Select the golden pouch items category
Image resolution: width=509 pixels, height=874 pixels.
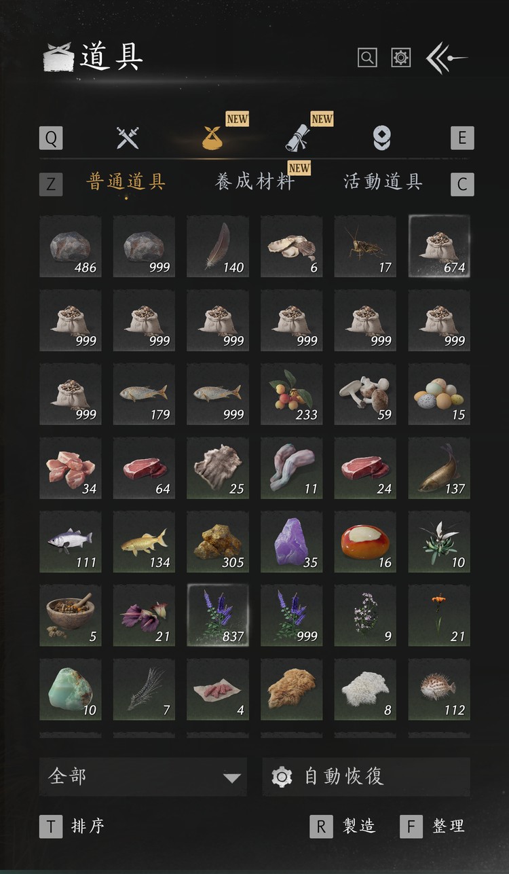tap(212, 138)
